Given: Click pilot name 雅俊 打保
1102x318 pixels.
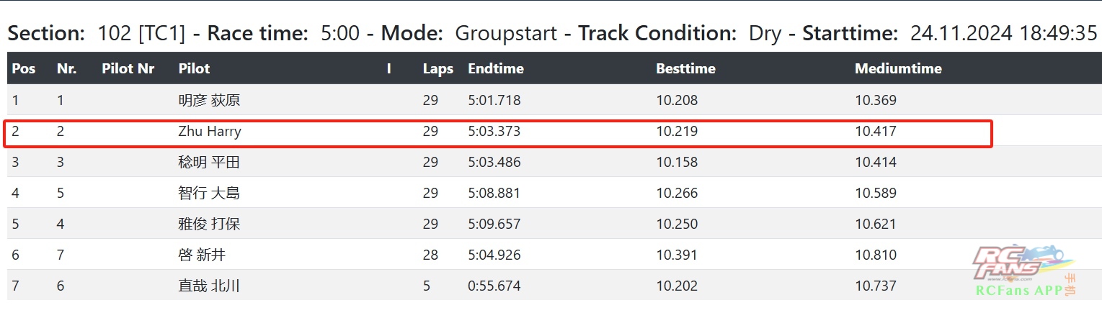Looking at the screenshot, I should [x=209, y=224].
